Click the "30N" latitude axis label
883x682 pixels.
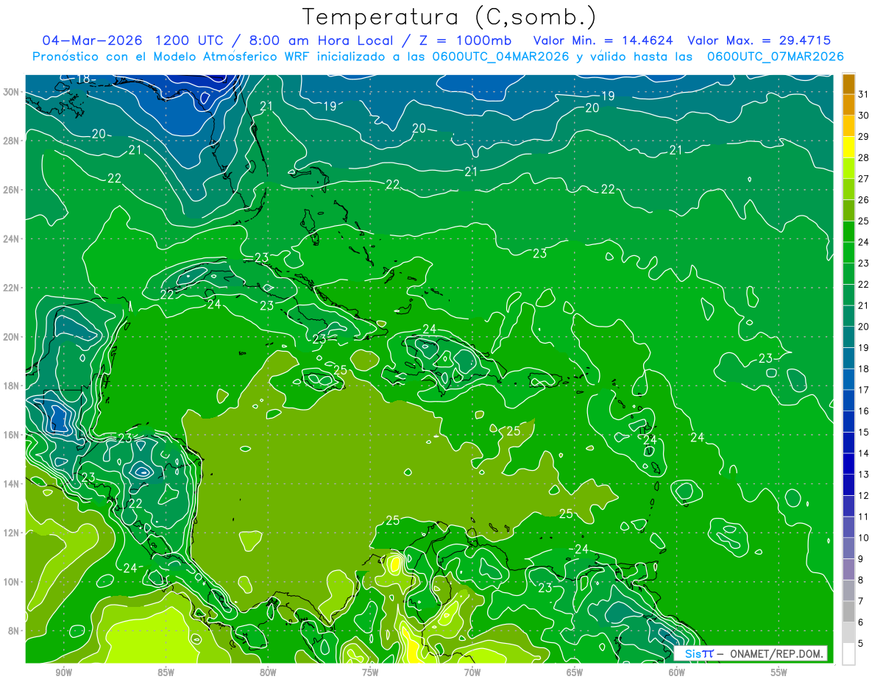point(11,92)
